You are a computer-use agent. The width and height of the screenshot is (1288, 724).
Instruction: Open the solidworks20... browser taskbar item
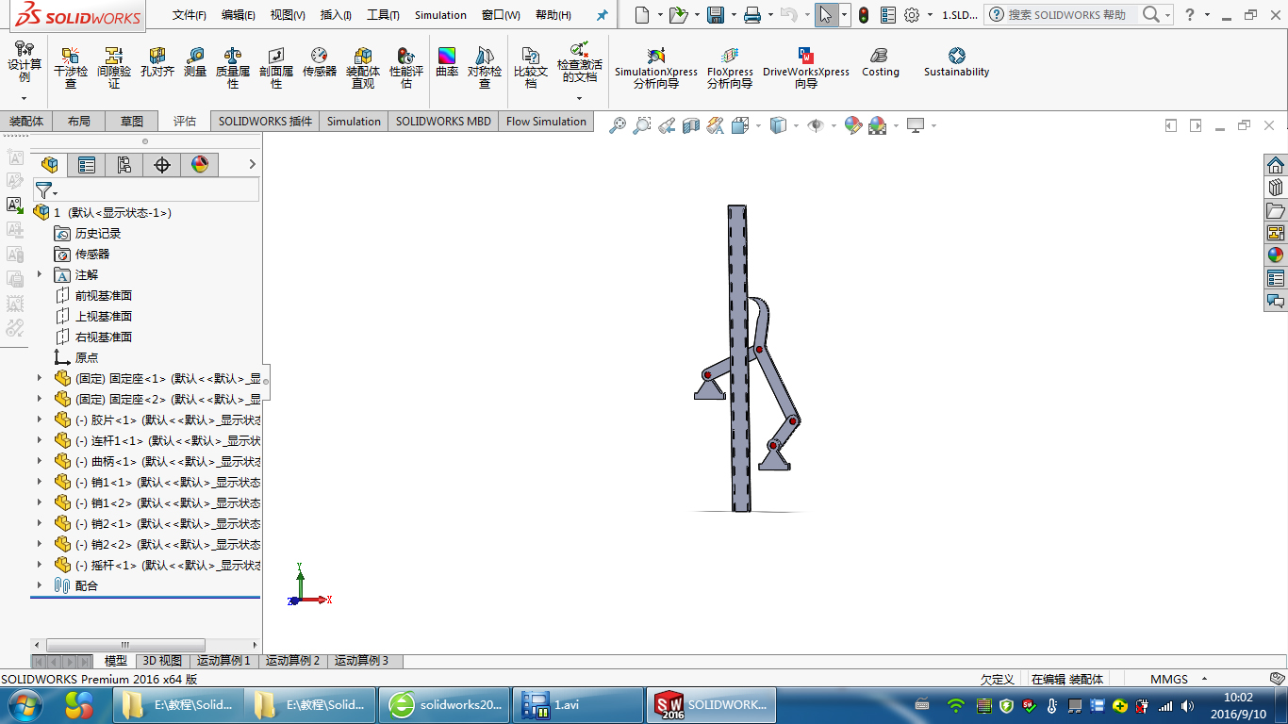tap(445, 704)
